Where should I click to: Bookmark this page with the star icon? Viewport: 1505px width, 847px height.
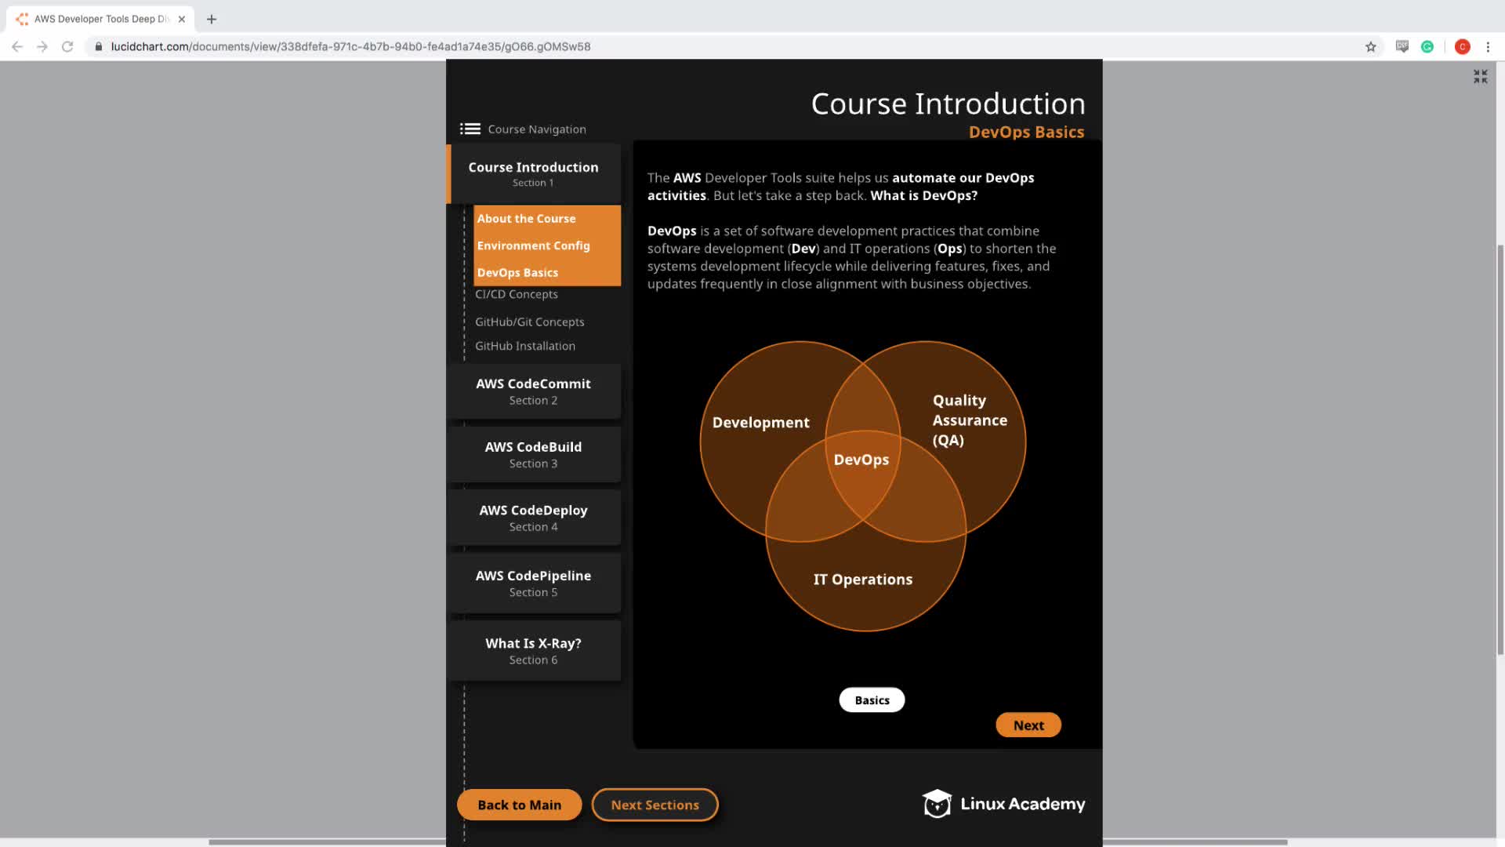point(1370,47)
